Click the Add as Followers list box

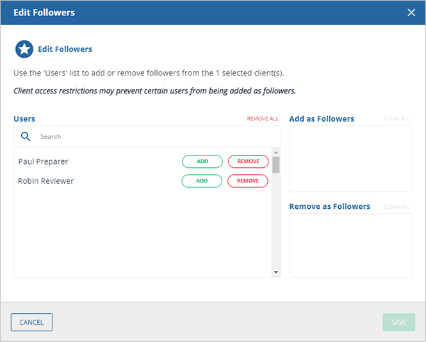point(350,158)
